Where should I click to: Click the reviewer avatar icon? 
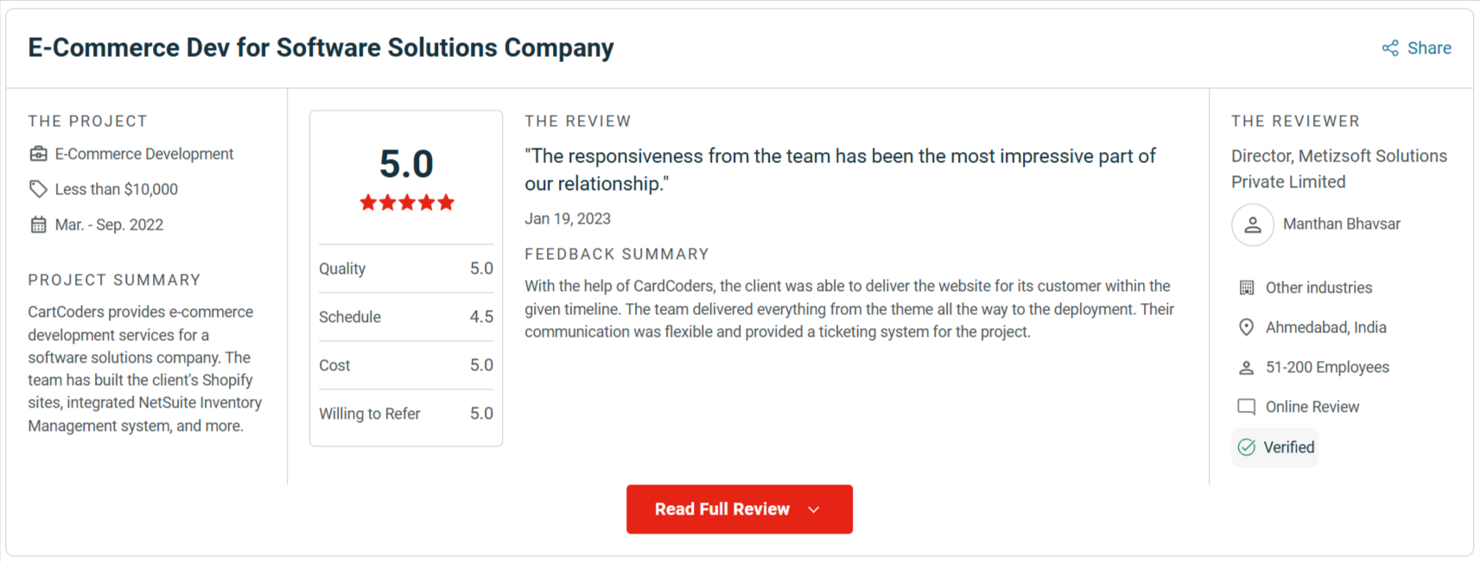pos(1252,225)
